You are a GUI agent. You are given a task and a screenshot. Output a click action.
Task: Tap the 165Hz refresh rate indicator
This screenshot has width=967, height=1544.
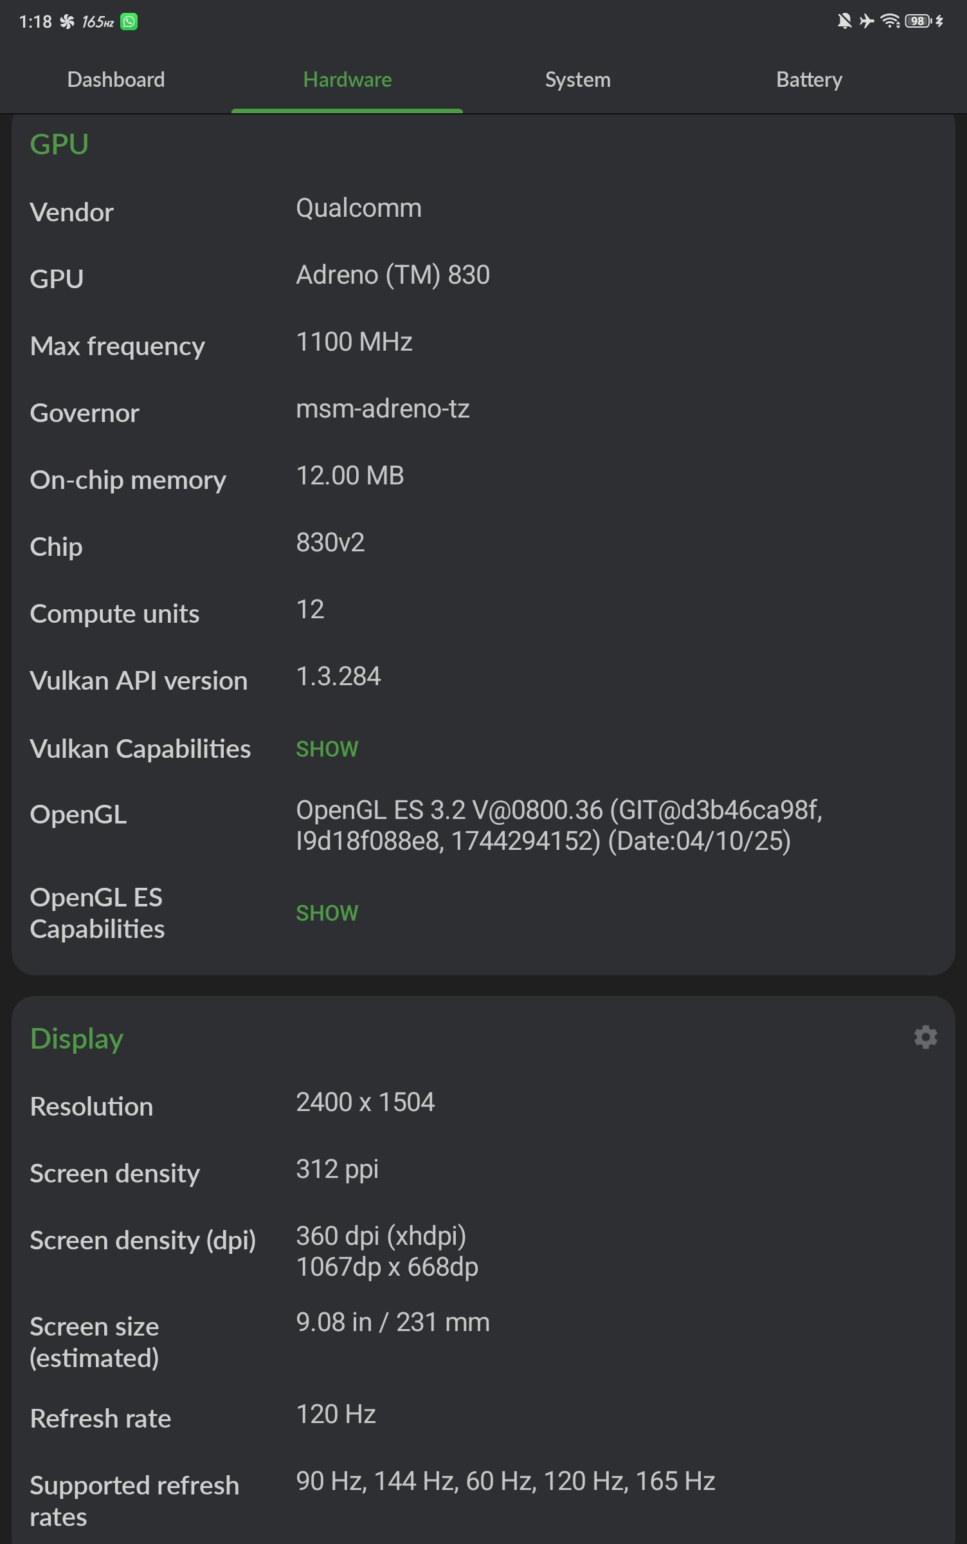(x=98, y=23)
